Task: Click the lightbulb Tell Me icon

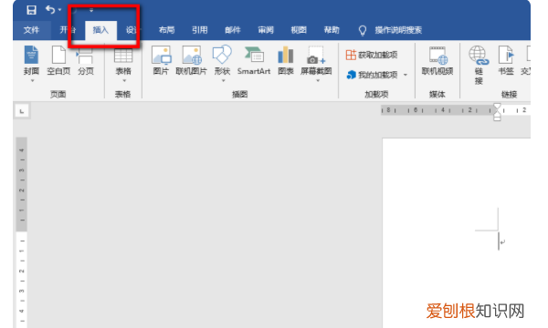Action: [363, 30]
